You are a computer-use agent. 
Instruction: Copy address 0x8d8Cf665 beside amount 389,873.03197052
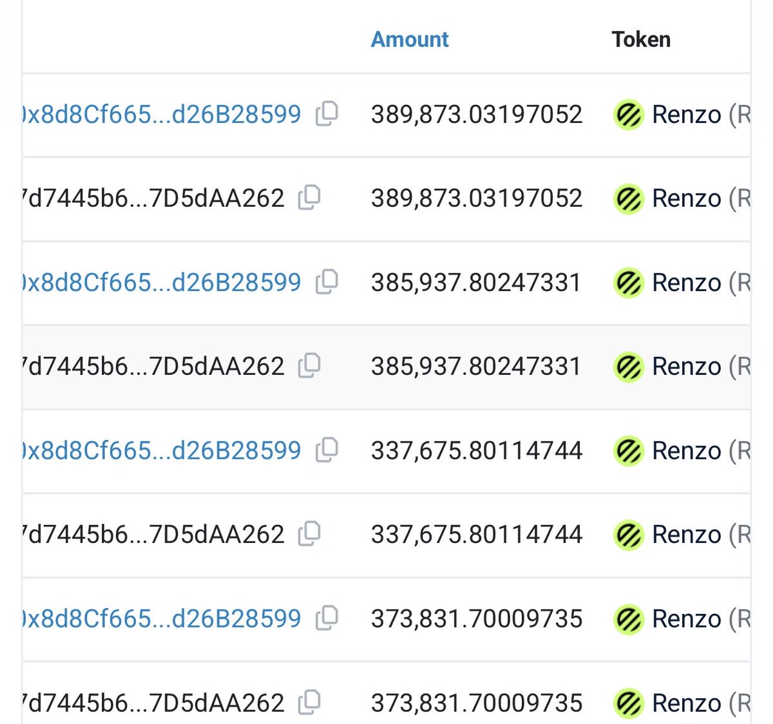[327, 113]
